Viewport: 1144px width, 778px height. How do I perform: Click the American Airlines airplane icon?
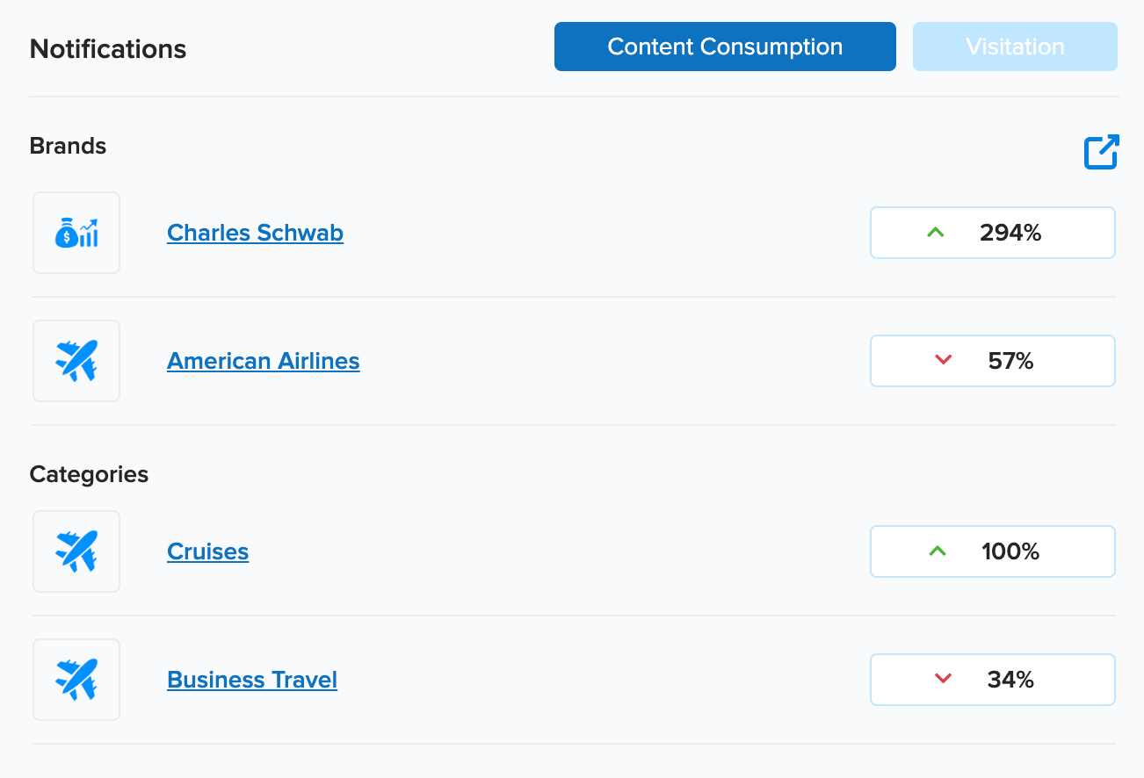coord(76,361)
